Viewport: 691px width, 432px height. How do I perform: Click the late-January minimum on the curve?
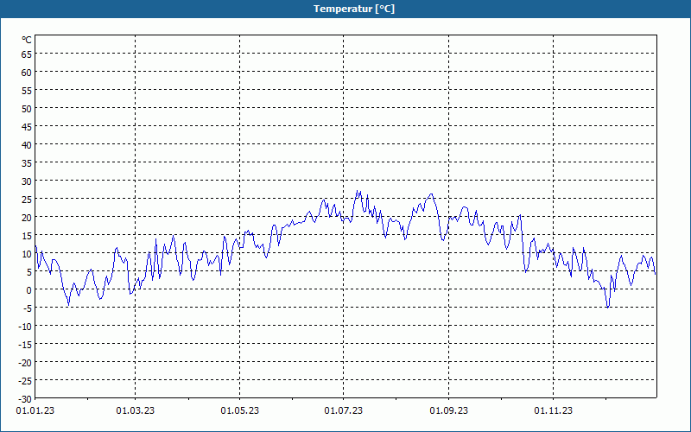coord(68,304)
